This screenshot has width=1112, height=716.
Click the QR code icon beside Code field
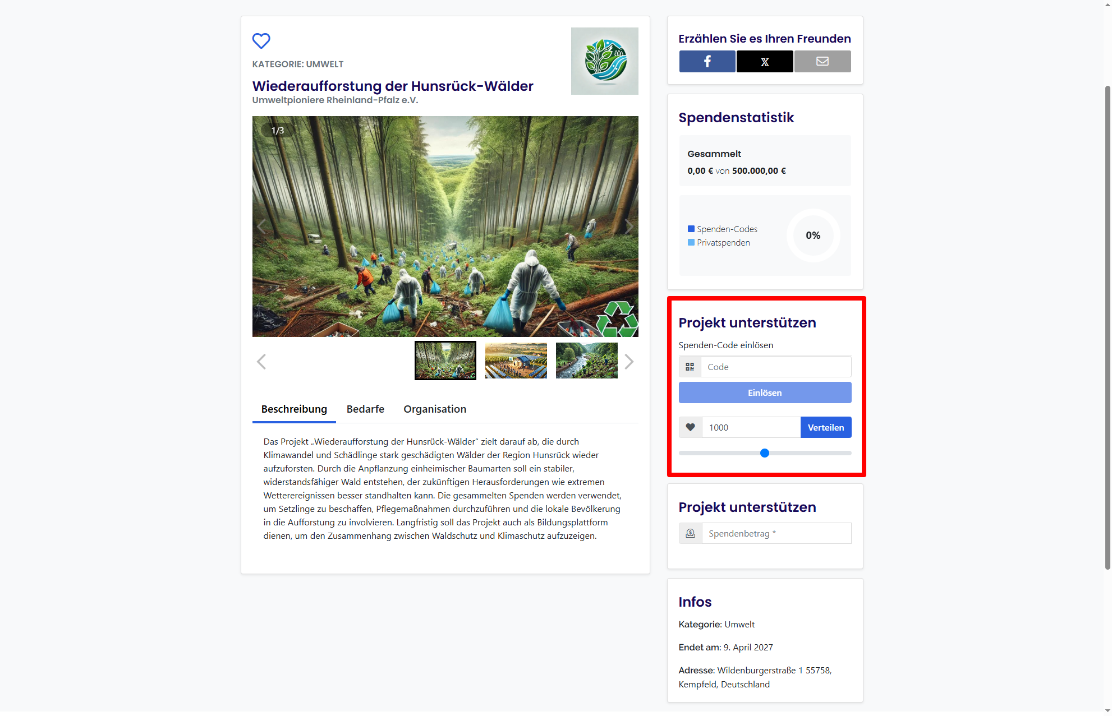[690, 367]
